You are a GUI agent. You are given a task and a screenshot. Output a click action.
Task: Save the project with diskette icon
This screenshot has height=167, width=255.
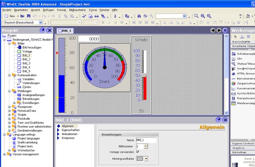[28, 16]
